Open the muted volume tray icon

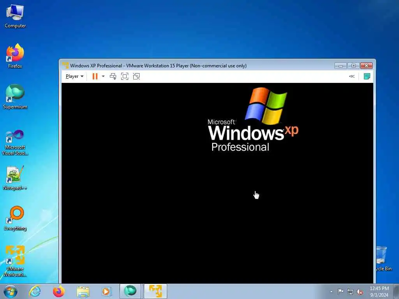pos(360,292)
